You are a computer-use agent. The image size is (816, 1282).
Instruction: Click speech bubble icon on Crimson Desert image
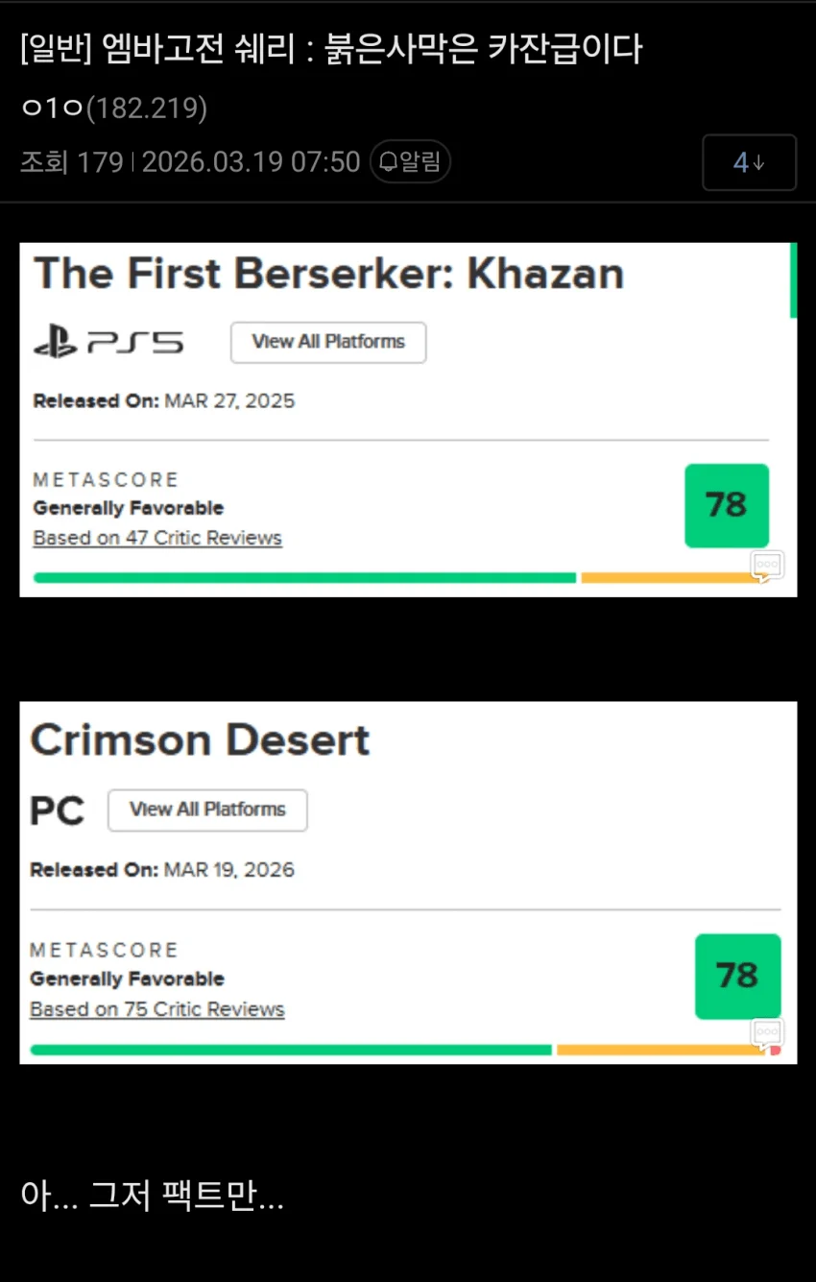tap(767, 1034)
